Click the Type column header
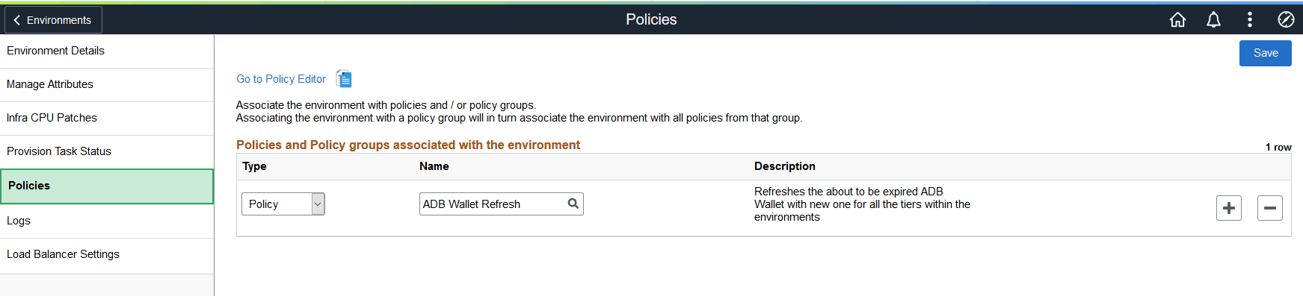 [x=254, y=166]
